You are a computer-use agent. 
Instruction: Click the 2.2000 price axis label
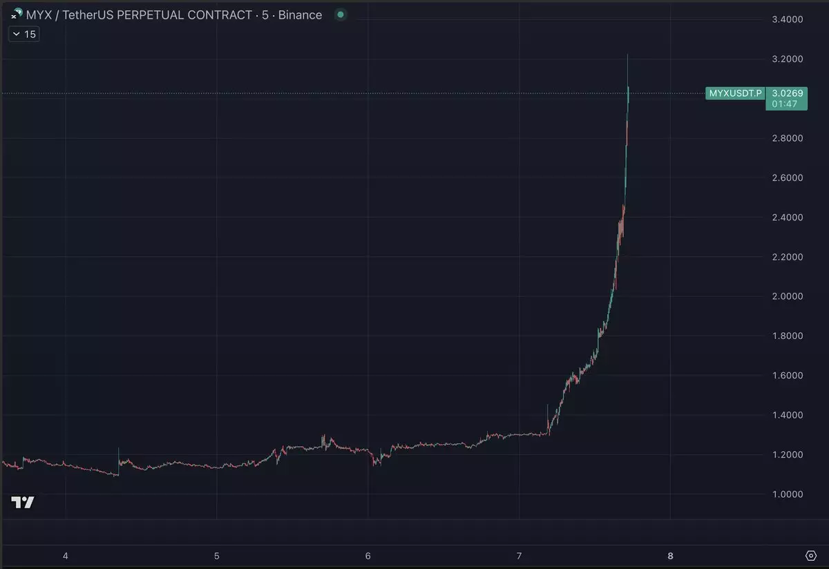pyautogui.click(x=788, y=257)
